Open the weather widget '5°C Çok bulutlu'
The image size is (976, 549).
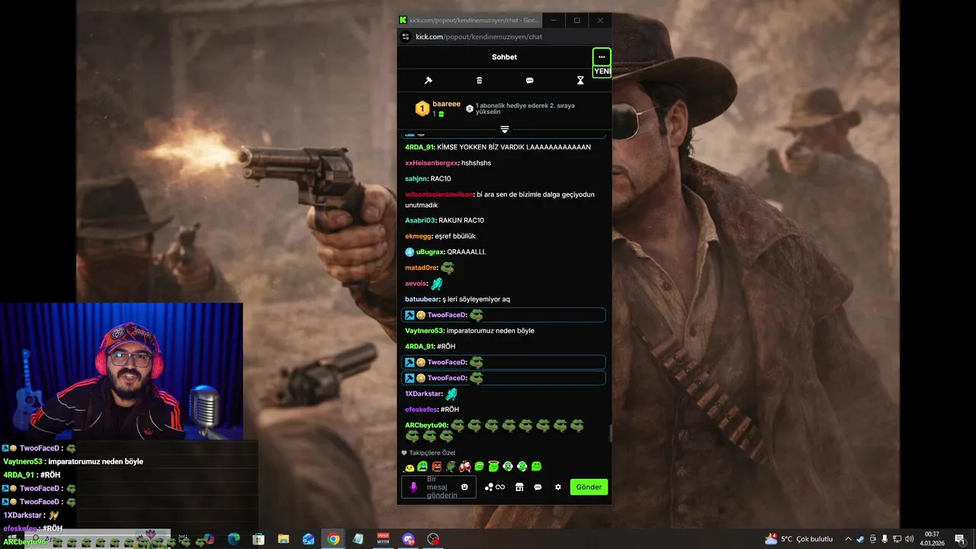[x=799, y=539]
